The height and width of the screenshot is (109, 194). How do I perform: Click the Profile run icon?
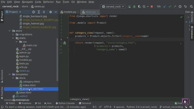coord(144,7)
